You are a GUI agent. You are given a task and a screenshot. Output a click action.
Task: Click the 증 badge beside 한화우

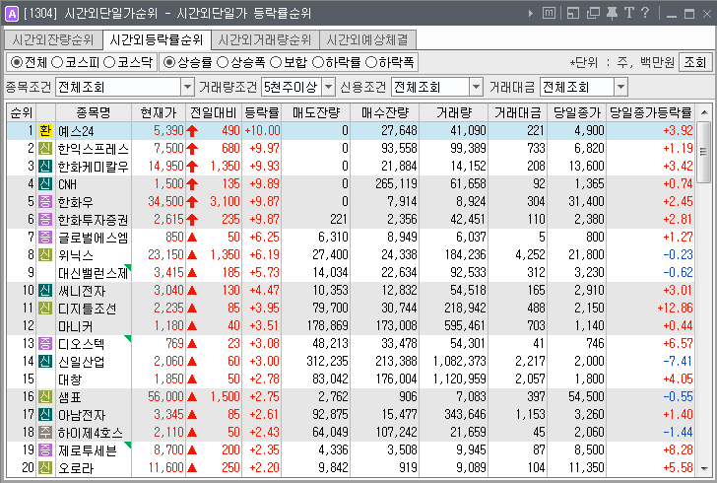(45, 202)
